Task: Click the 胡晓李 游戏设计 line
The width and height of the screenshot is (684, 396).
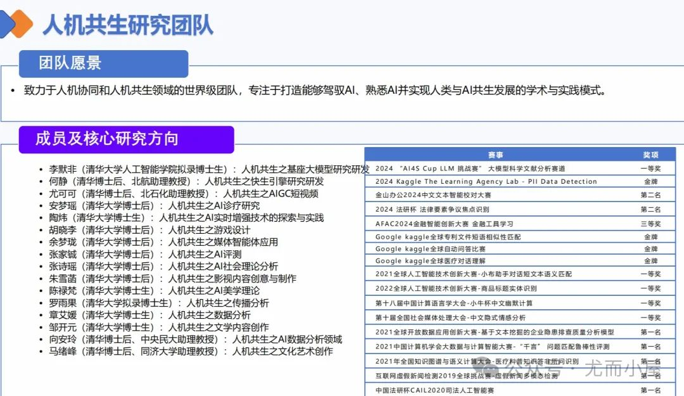Action: (x=149, y=229)
